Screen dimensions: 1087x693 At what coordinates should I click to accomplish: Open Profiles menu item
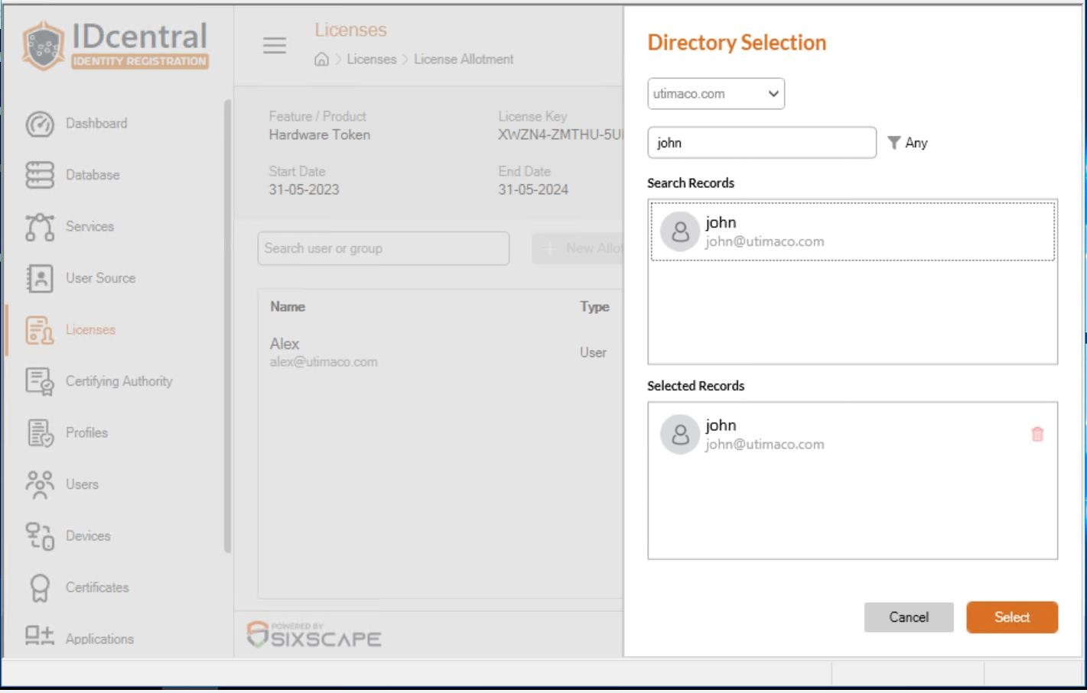(86, 433)
